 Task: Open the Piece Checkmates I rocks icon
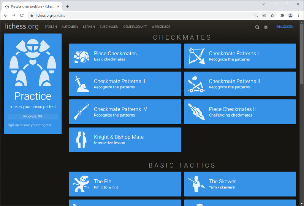coord(81,57)
